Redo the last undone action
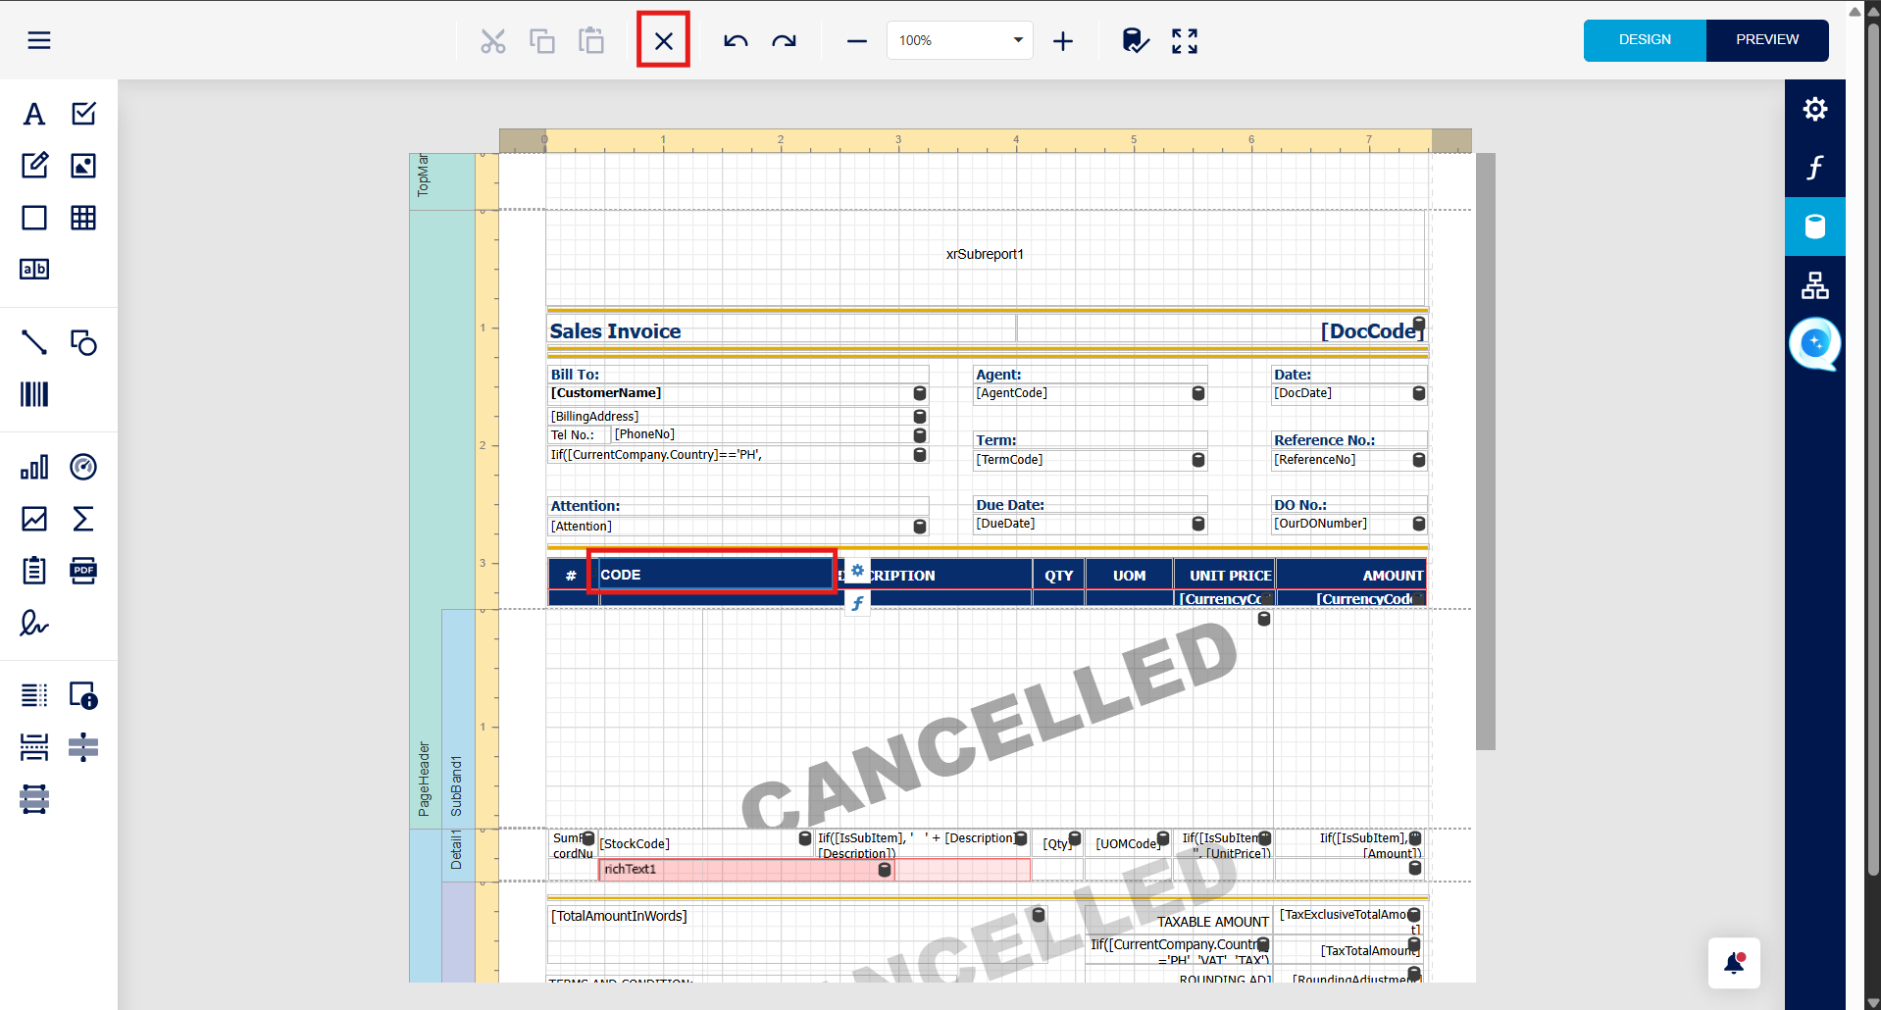 pyautogui.click(x=785, y=40)
